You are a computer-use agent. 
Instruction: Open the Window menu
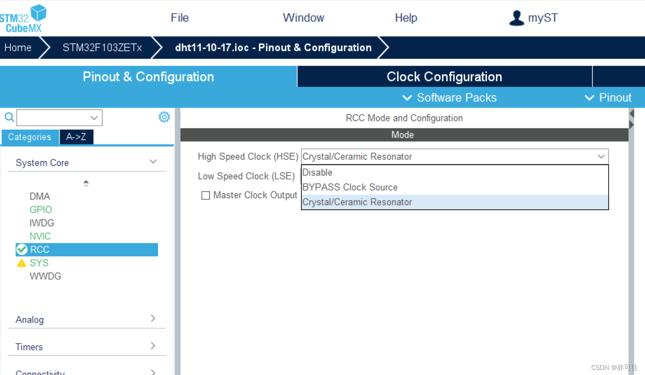303,18
